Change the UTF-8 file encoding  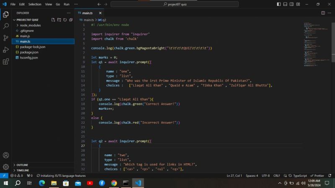click(x=265, y=175)
